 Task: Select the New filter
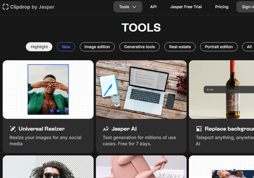click(x=66, y=47)
